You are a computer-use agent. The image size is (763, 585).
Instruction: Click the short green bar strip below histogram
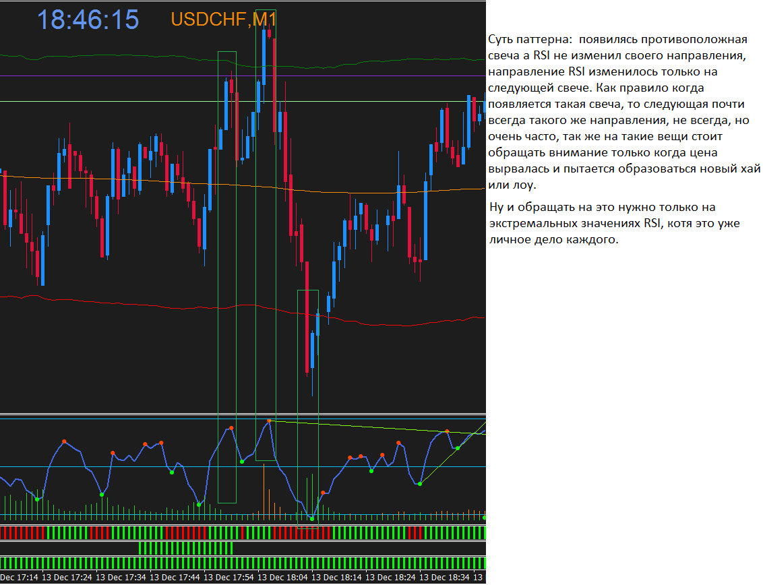pos(186,549)
